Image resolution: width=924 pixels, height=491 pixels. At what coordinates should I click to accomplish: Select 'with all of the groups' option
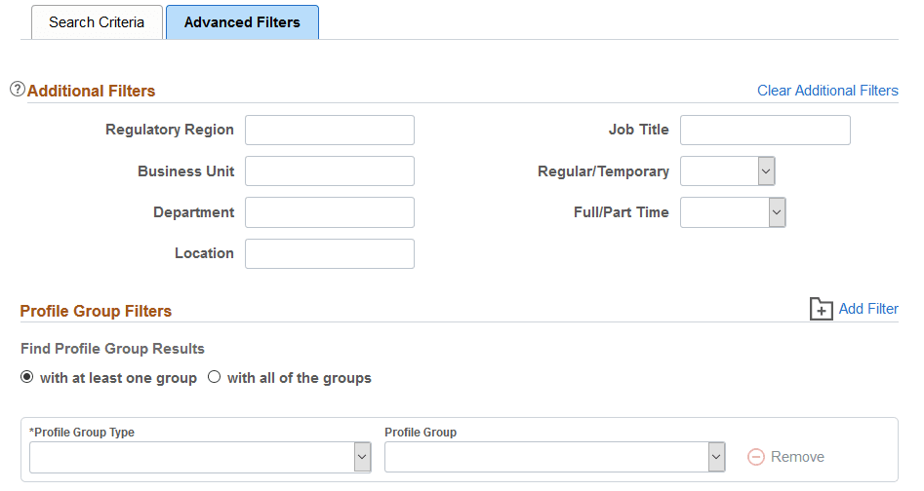point(215,378)
